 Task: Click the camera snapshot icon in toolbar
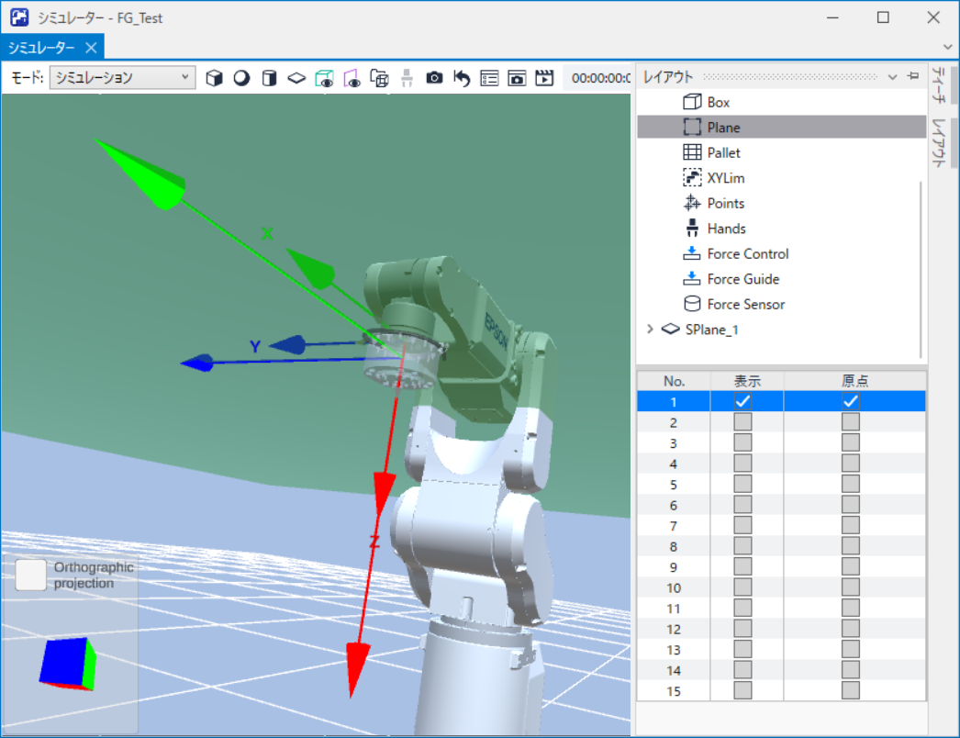[x=434, y=78]
